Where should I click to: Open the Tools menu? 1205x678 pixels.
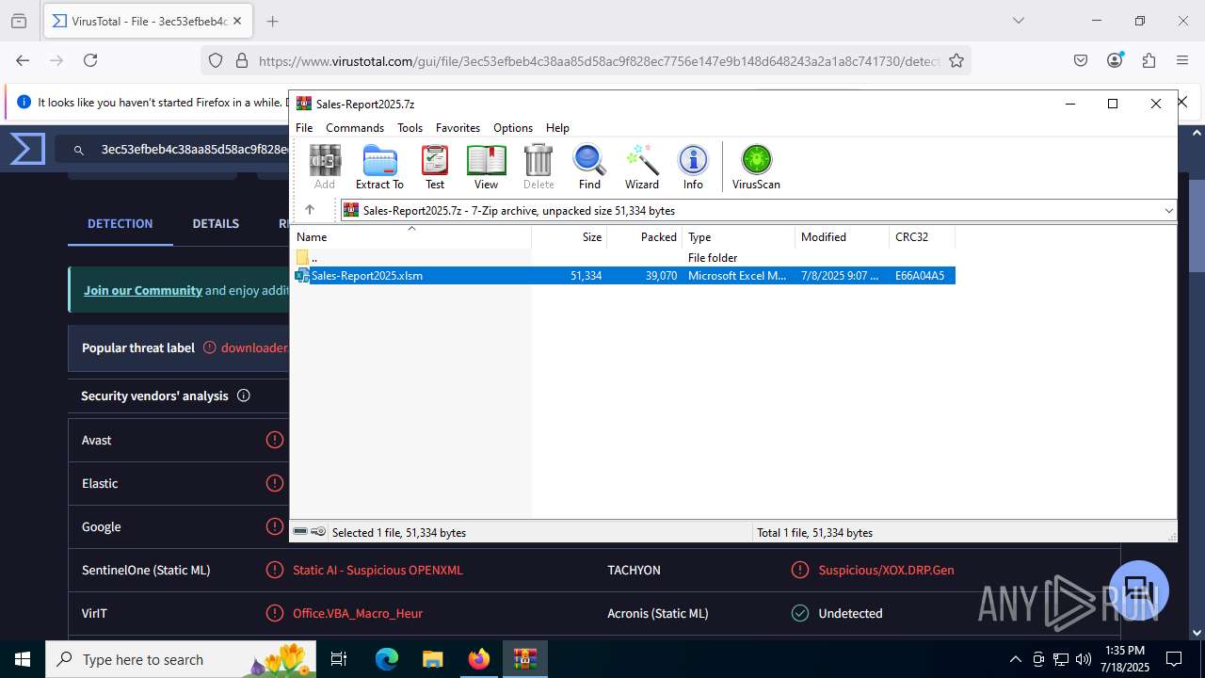[410, 127]
